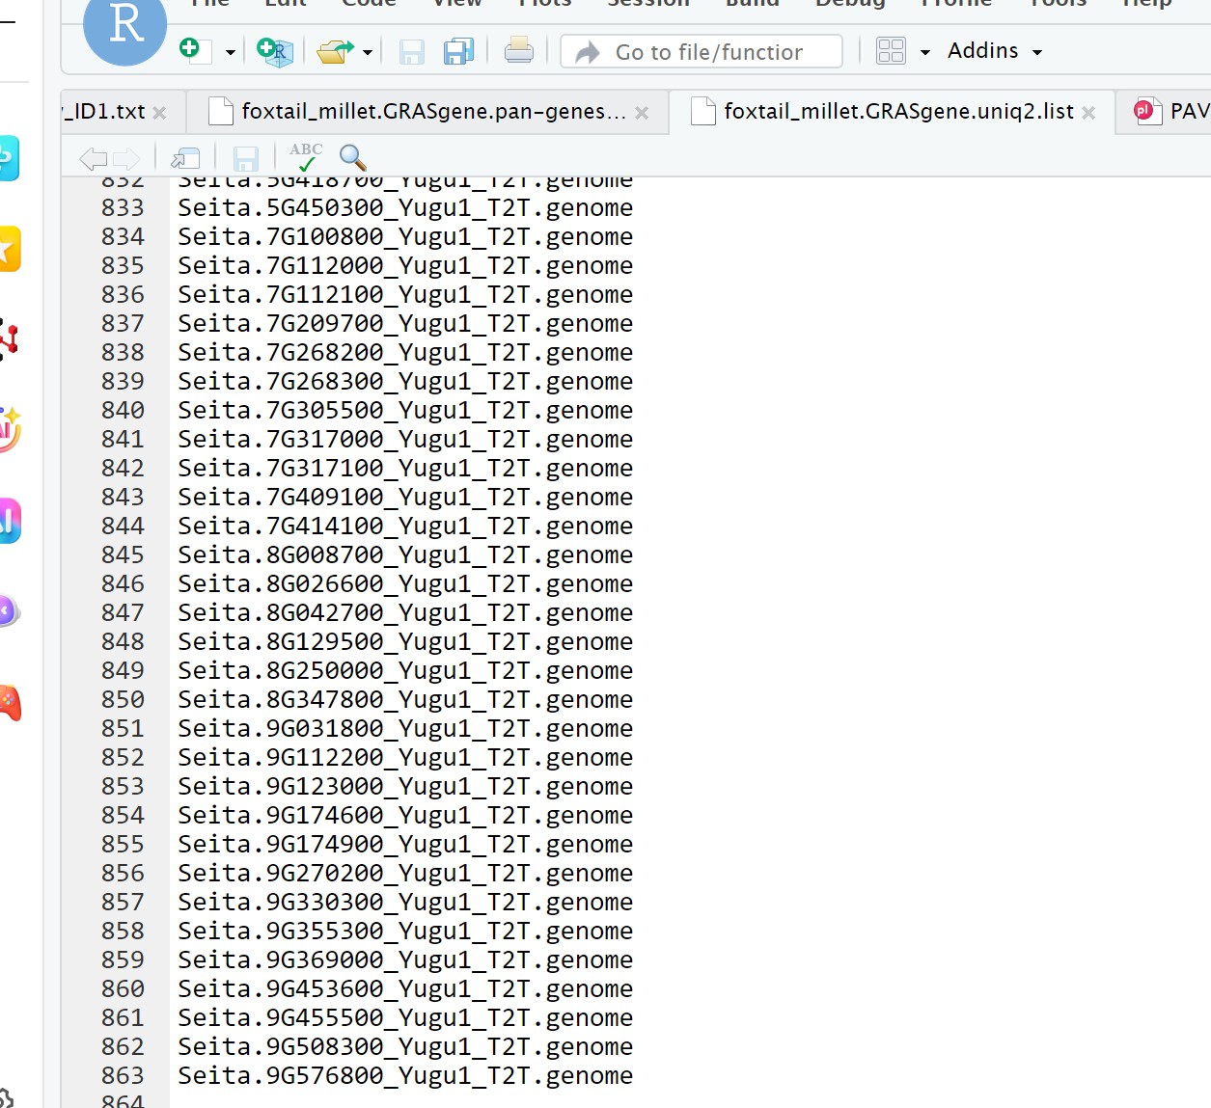Click line Seita.9G031800_Yugu1_T2T.genome
The image size is (1211, 1108).
pos(405,729)
